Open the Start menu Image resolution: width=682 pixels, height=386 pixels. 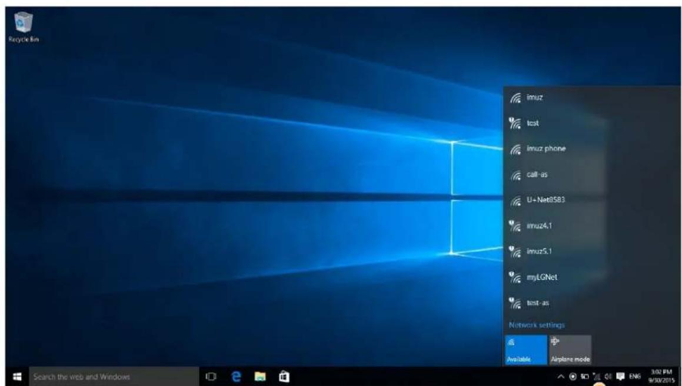point(17,377)
